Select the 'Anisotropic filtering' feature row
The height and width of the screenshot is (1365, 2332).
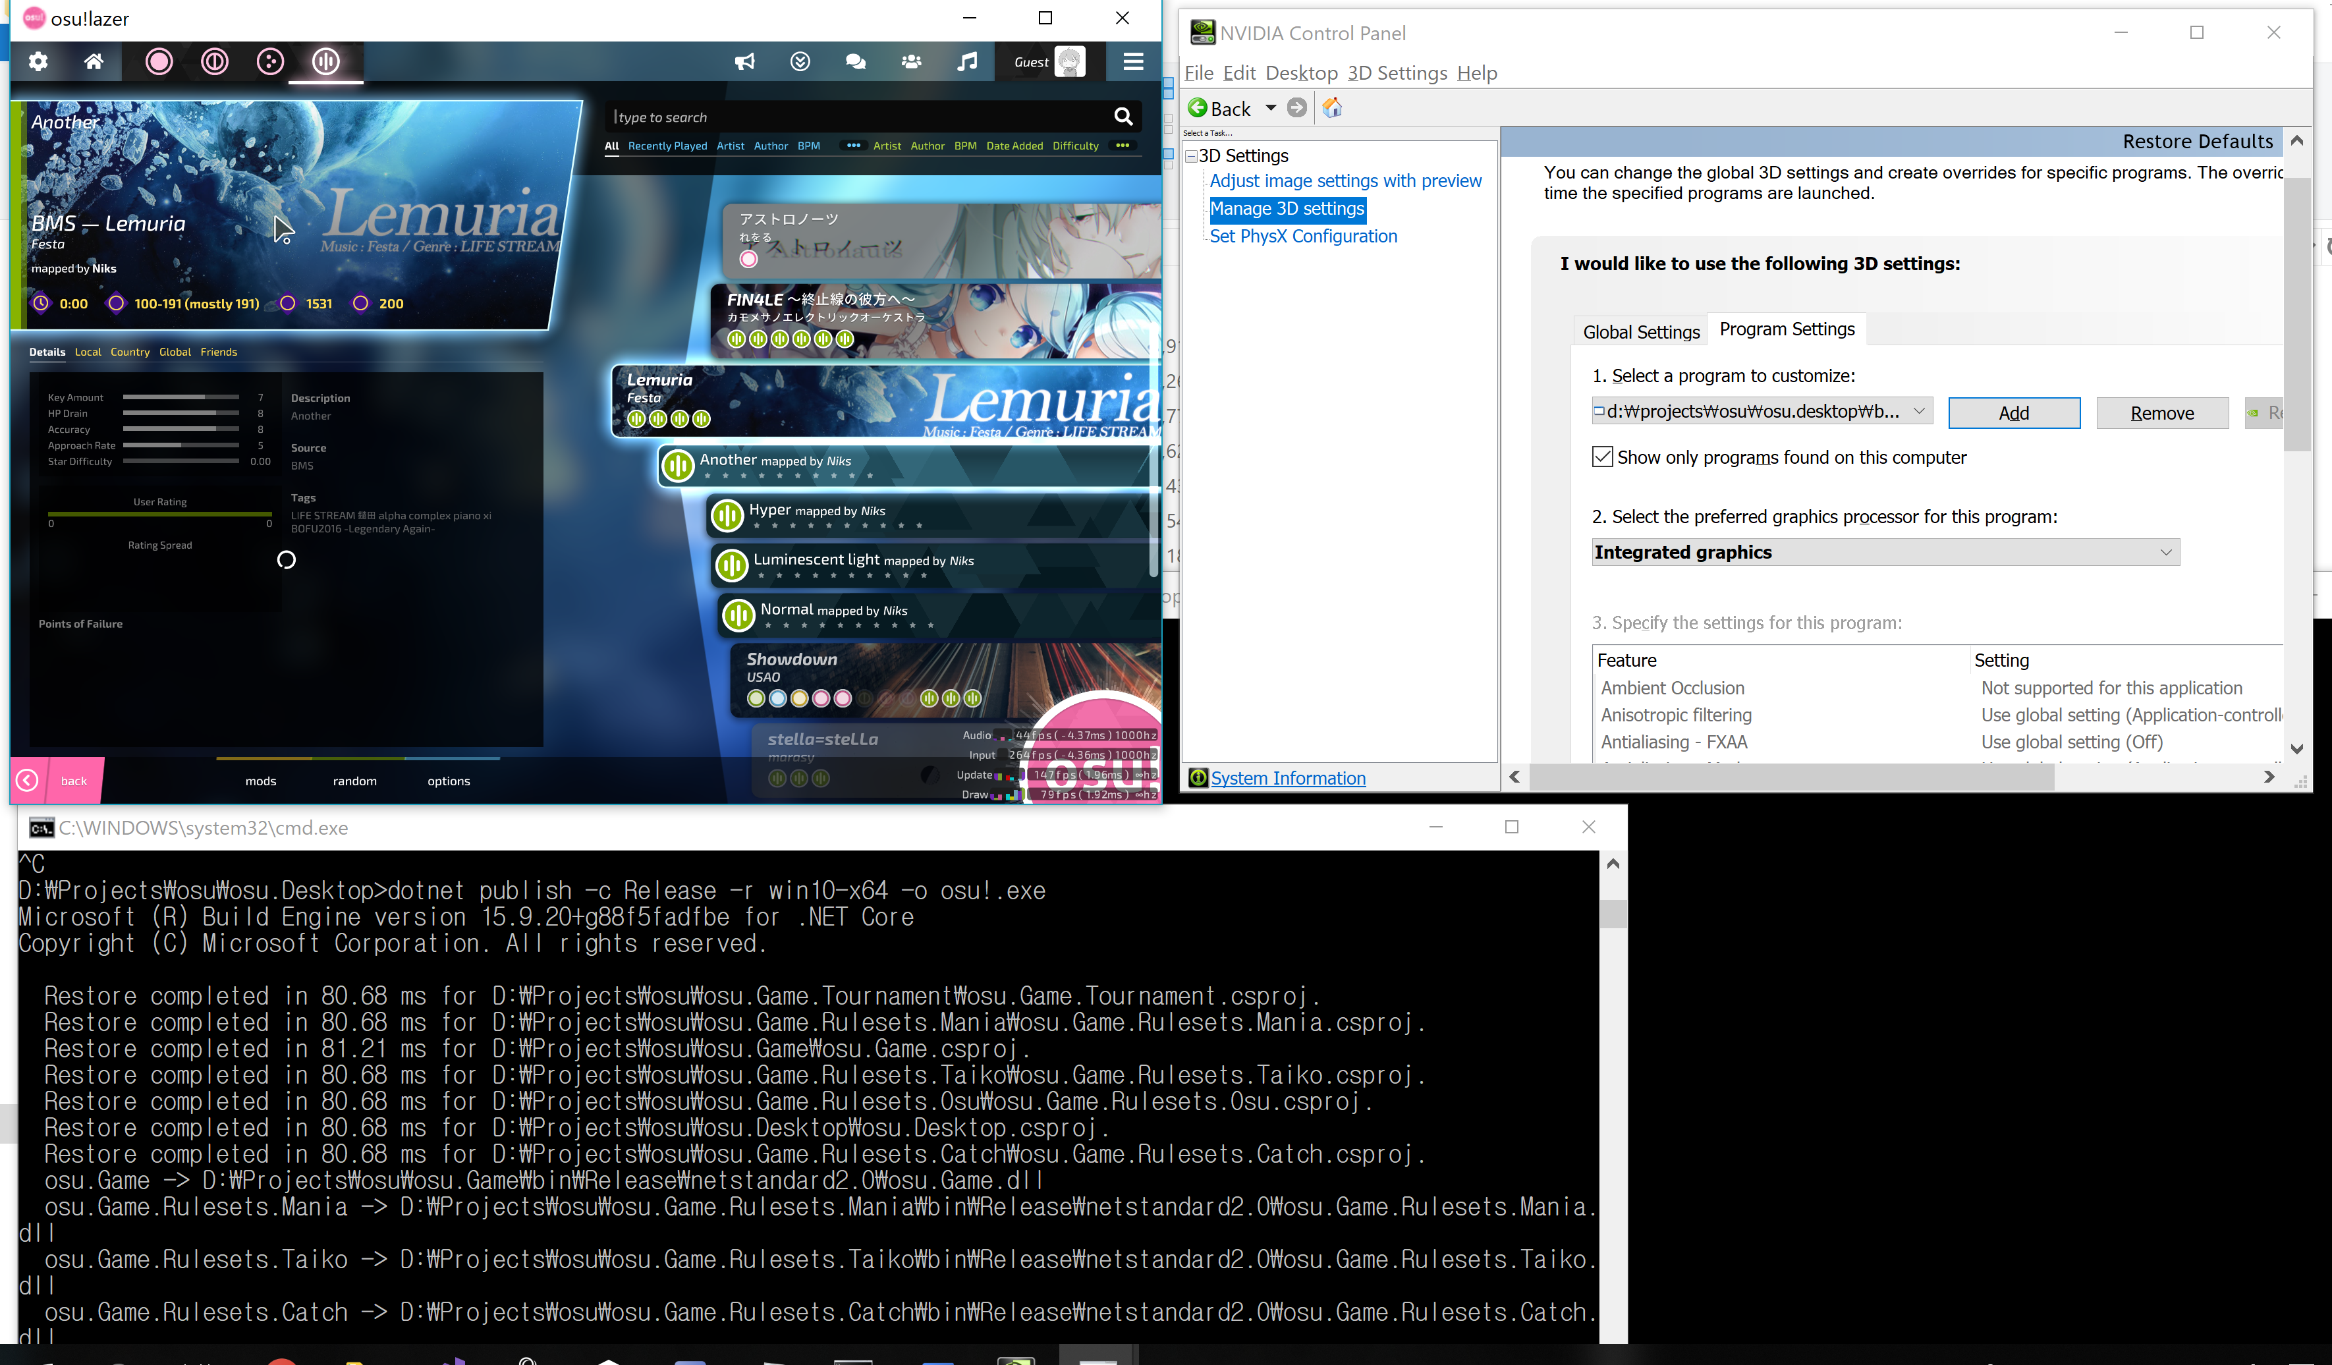(1939, 714)
